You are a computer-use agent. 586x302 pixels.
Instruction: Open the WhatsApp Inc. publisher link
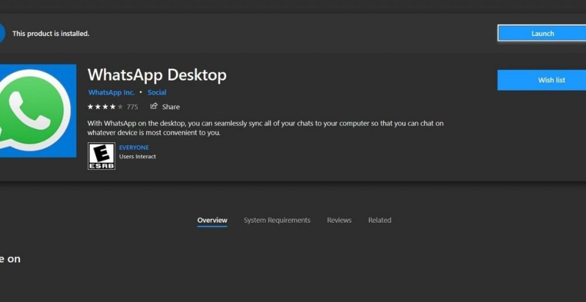(x=112, y=92)
